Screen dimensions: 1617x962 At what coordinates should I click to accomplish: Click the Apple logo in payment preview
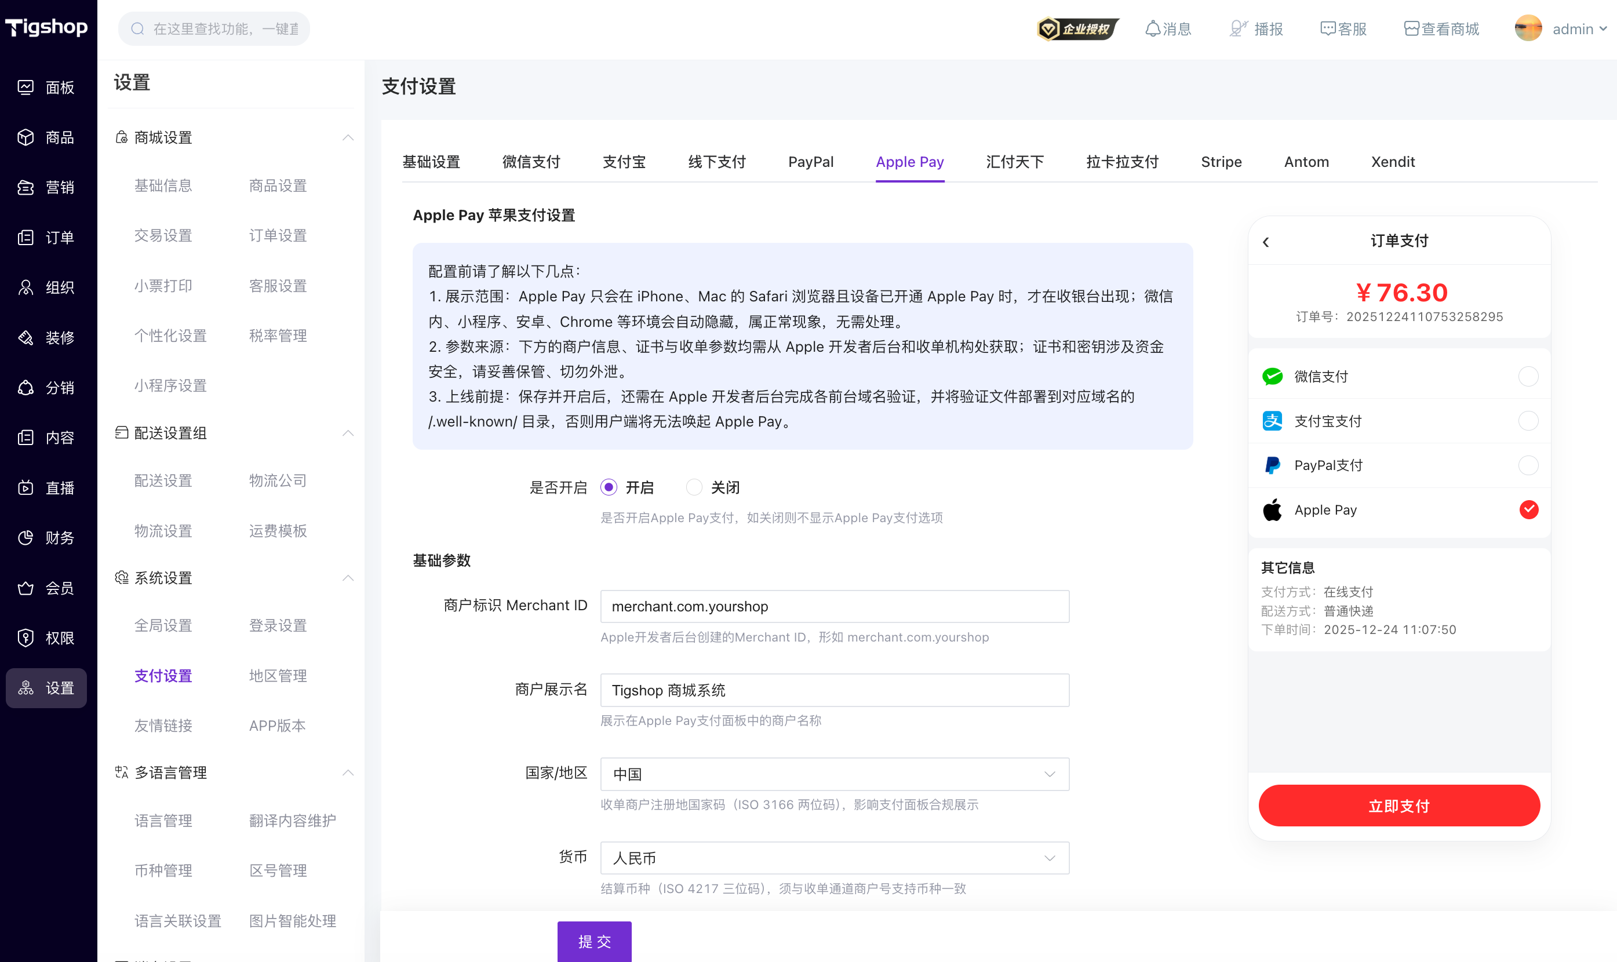[x=1272, y=509]
